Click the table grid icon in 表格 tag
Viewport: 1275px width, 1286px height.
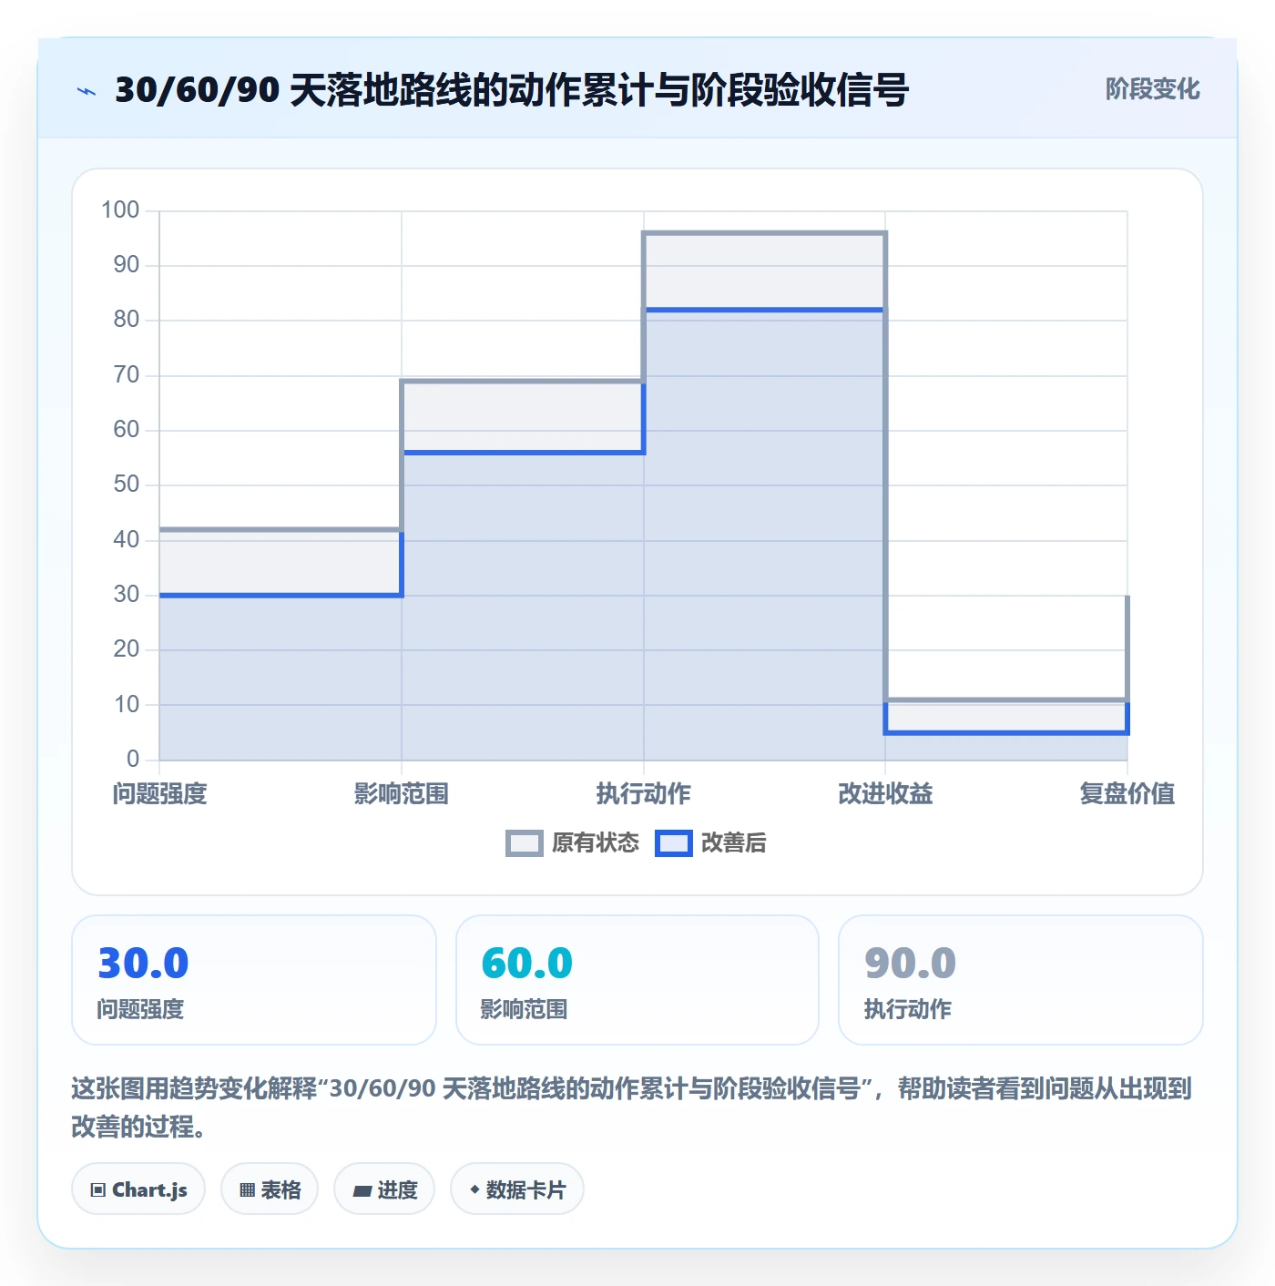[x=247, y=1189]
